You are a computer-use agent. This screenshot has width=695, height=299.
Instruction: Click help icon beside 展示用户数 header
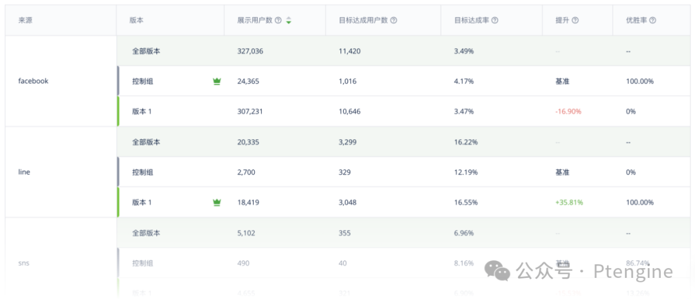click(278, 21)
